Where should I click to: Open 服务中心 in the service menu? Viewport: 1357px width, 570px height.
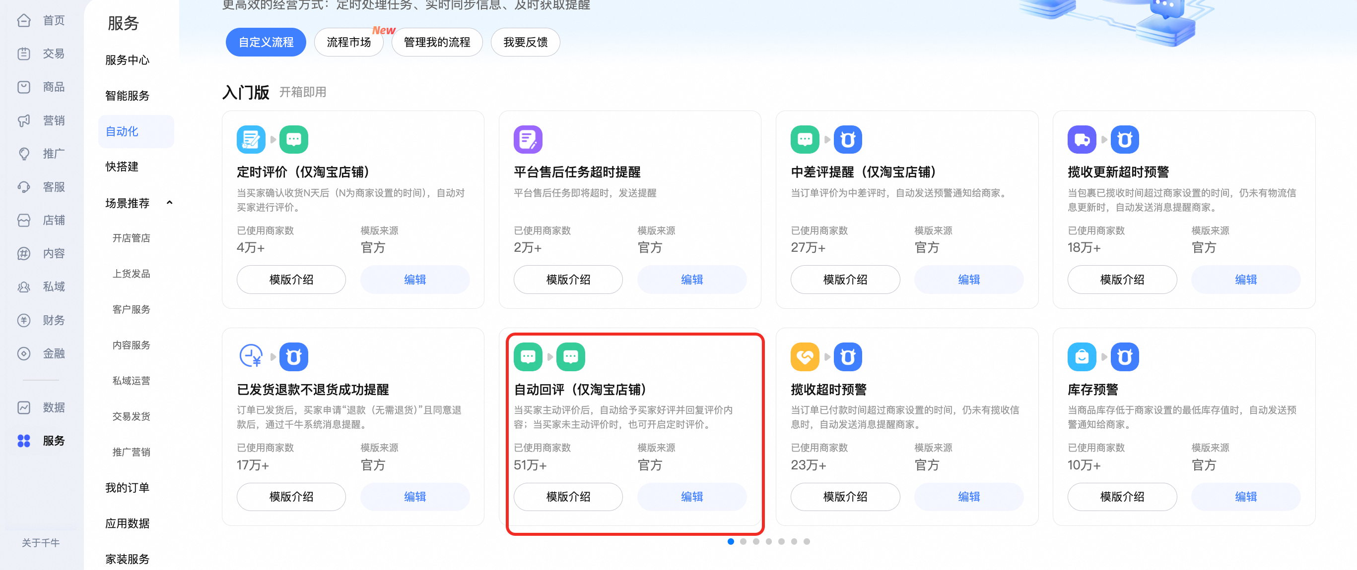pos(127,60)
